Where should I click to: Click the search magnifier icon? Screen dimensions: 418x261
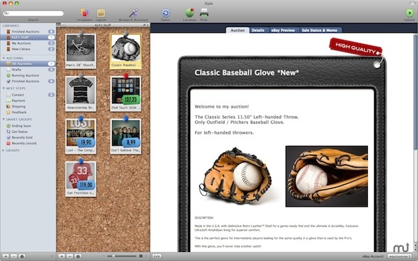click(6, 13)
